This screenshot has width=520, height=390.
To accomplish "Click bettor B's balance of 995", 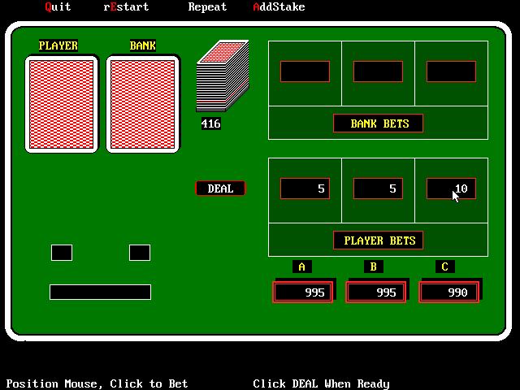I will coord(375,292).
